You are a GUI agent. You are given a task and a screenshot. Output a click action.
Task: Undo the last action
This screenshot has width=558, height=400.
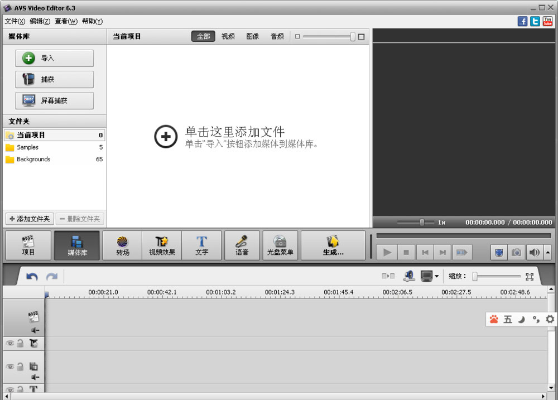32,277
